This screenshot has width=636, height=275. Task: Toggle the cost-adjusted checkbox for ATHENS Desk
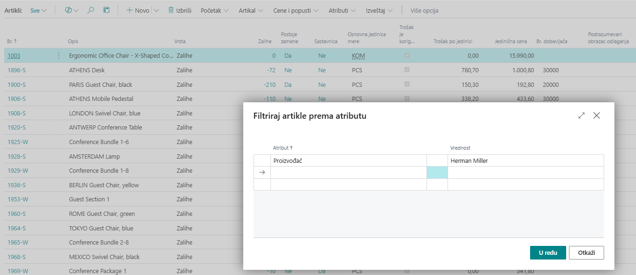[x=407, y=70]
